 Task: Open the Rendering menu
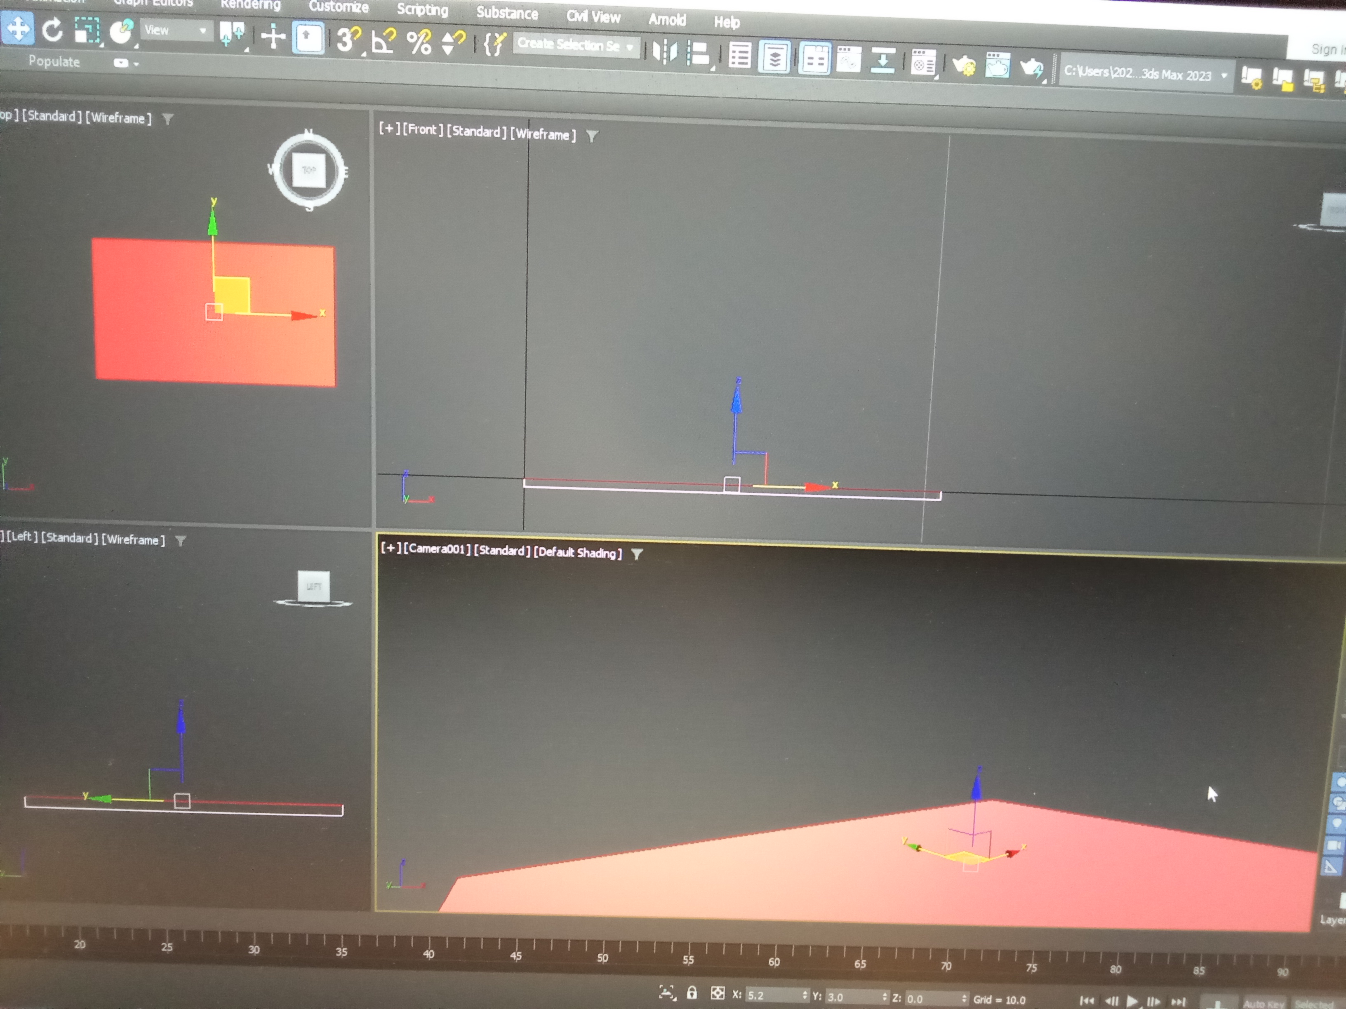(x=250, y=5)
